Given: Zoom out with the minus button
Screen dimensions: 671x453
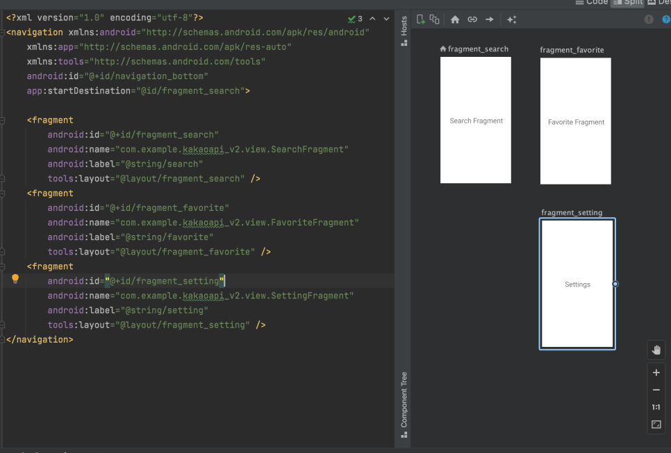Looking at the screenshot, I should coord(656,390).
